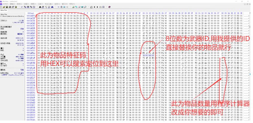The width and height of the screenshot is (253, 123).
Task: Open the 文件(F) File menu
Action: coord(5,4)
